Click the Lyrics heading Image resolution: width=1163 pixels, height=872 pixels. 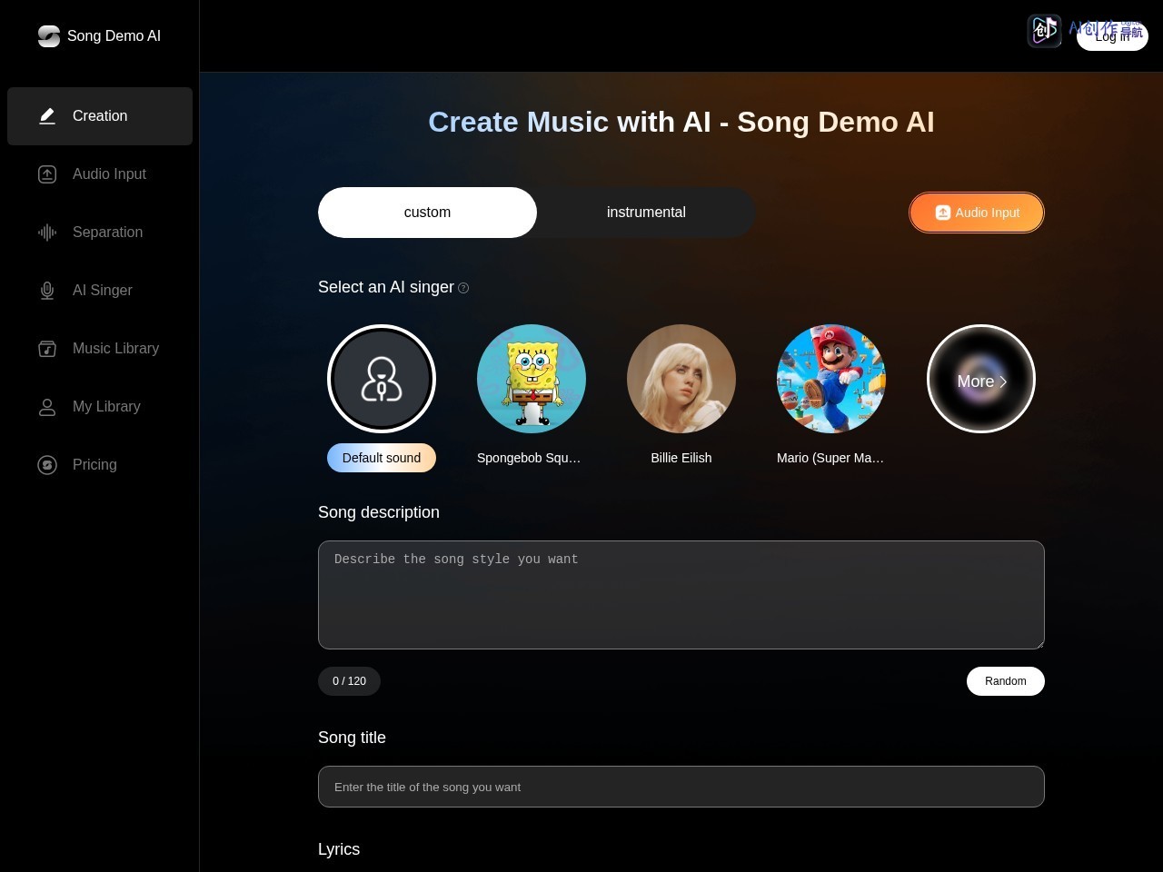(x=339, y=849)
